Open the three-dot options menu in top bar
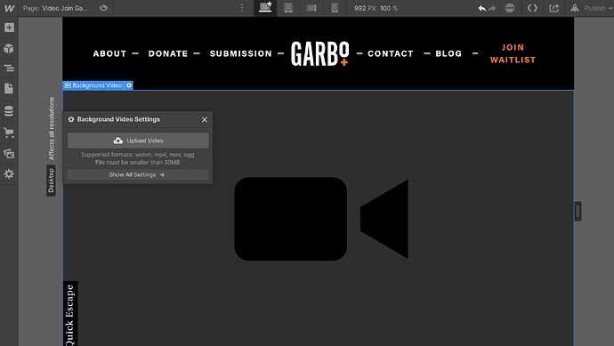This screenshot has height=346, width=614. 242,8
